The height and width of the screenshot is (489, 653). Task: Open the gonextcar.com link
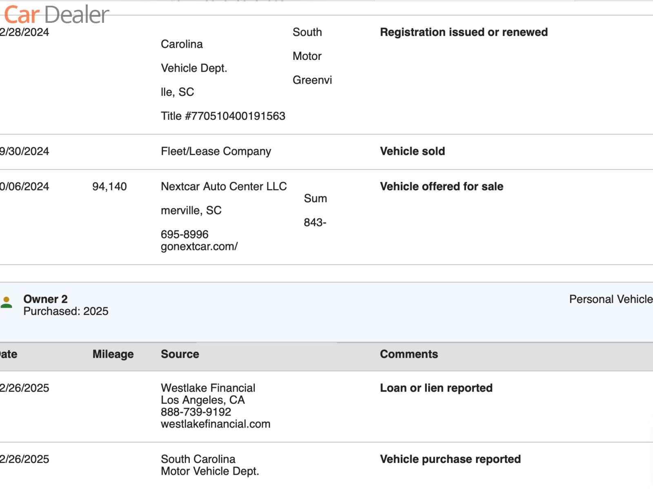pyautogui.click(x=199, y=247)
